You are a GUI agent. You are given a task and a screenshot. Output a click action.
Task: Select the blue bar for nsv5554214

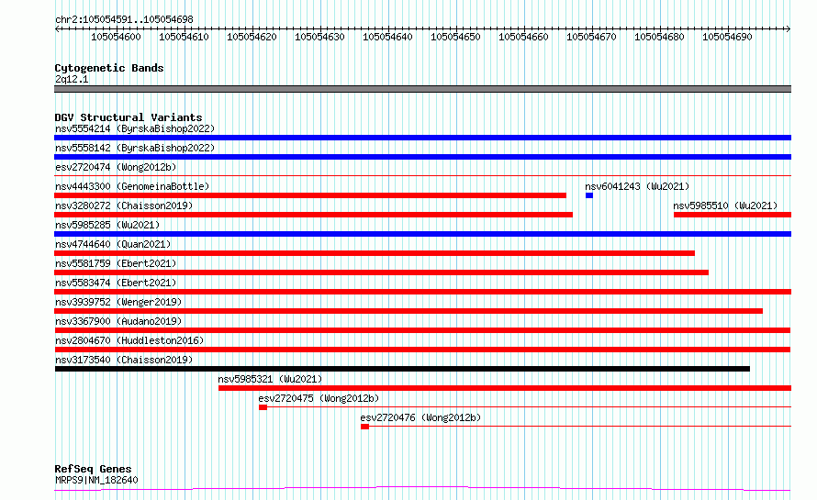422,138
